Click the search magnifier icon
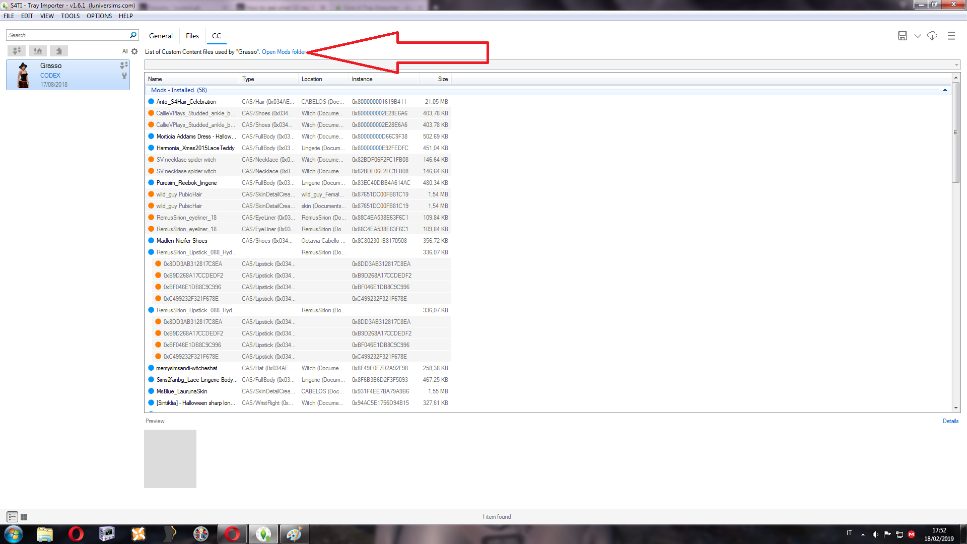The height and width of the screenshot is (544, 967). (133, 35)
